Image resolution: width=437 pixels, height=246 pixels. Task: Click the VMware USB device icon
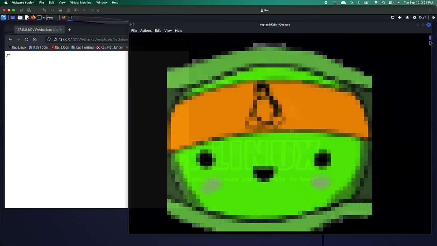(x=84, y=10)
